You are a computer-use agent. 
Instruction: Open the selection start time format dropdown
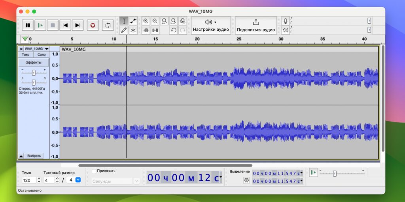point(301,173)
